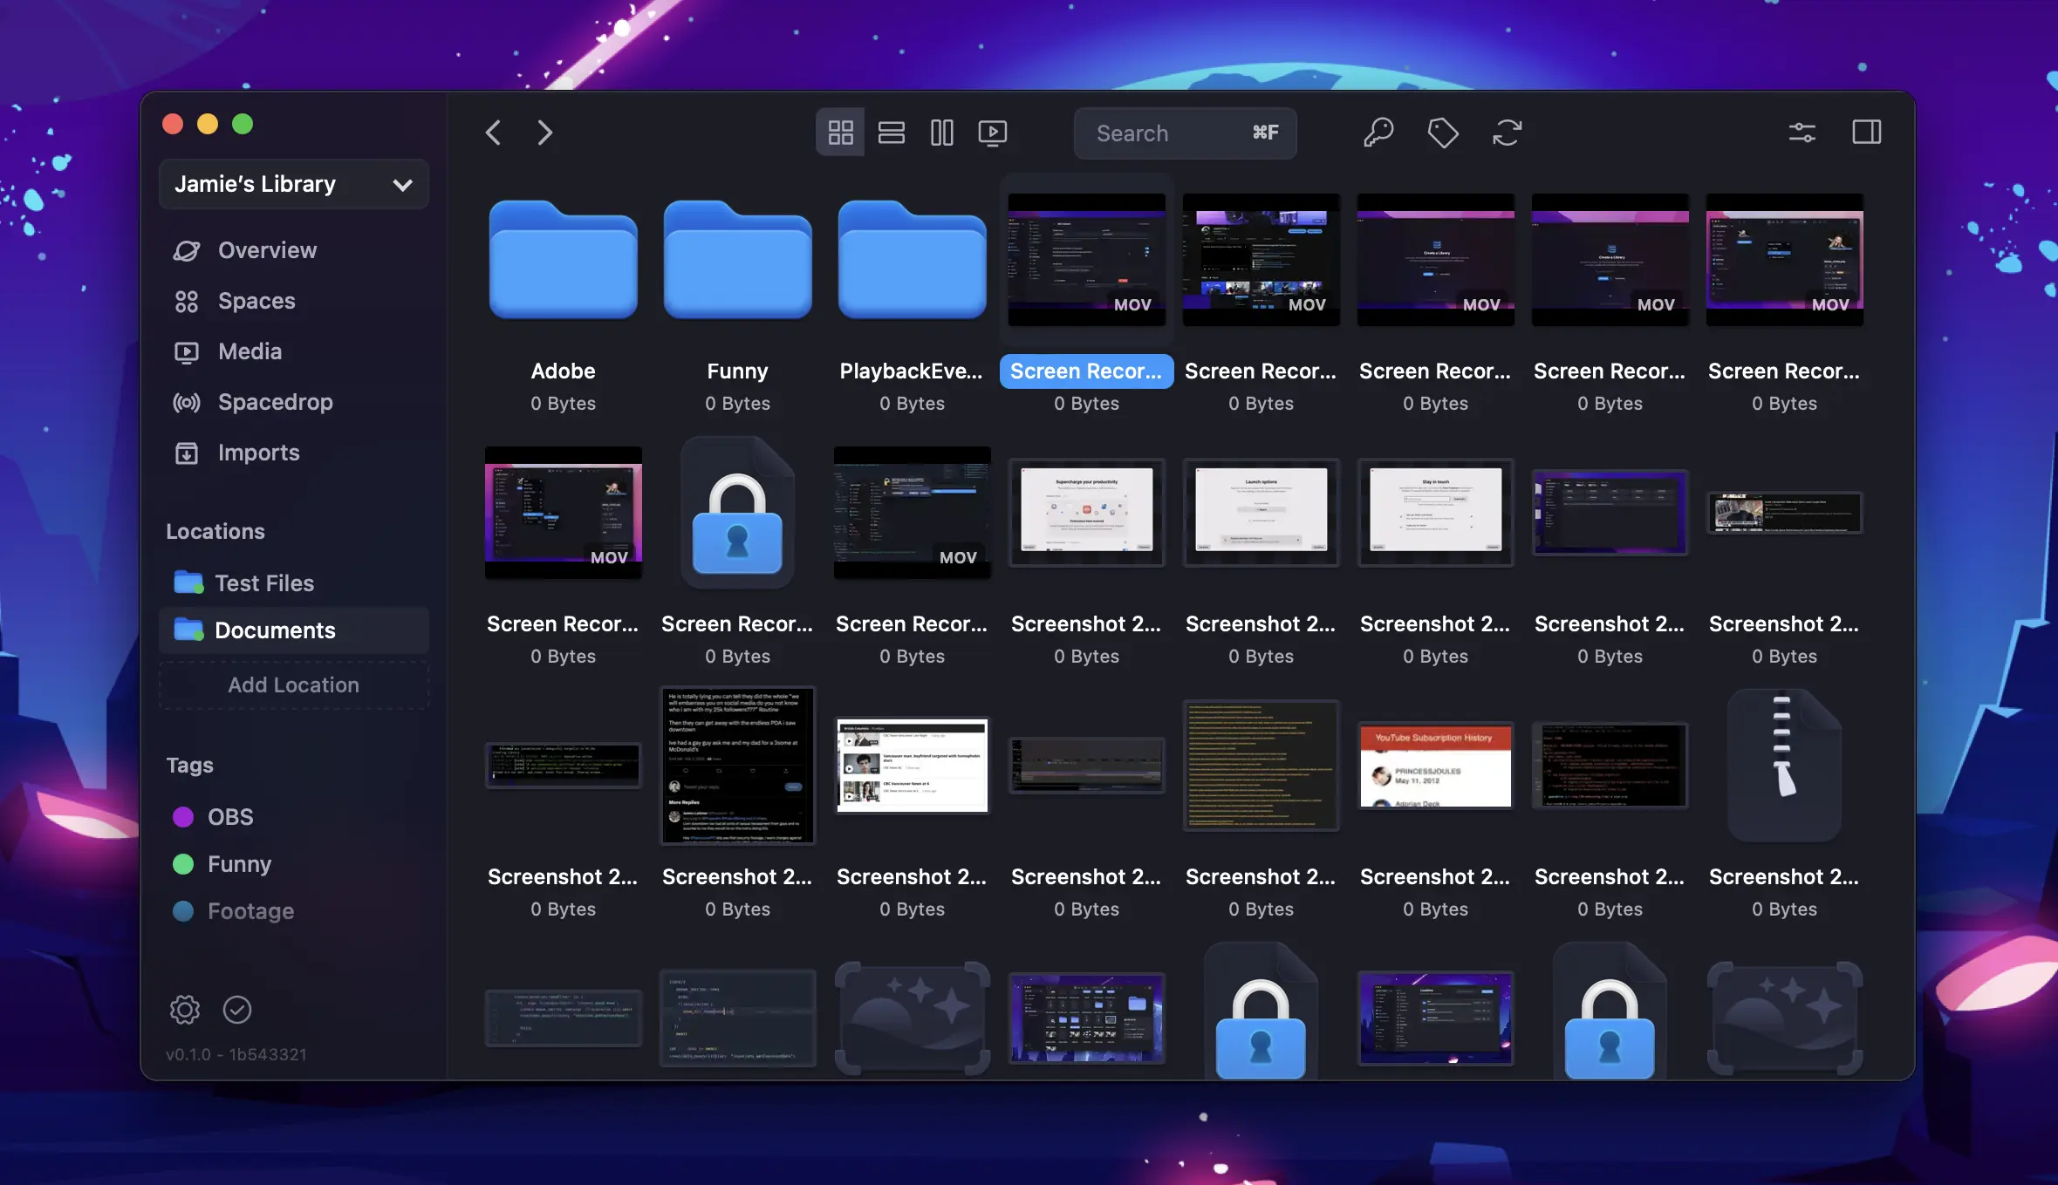Screen dimensions: 2058x1185
Task: Open the job manager checkmark icon
Action: [x=237, y=1010]
